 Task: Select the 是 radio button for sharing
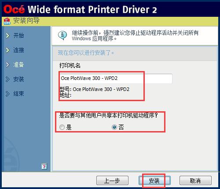tap(62, 127)
